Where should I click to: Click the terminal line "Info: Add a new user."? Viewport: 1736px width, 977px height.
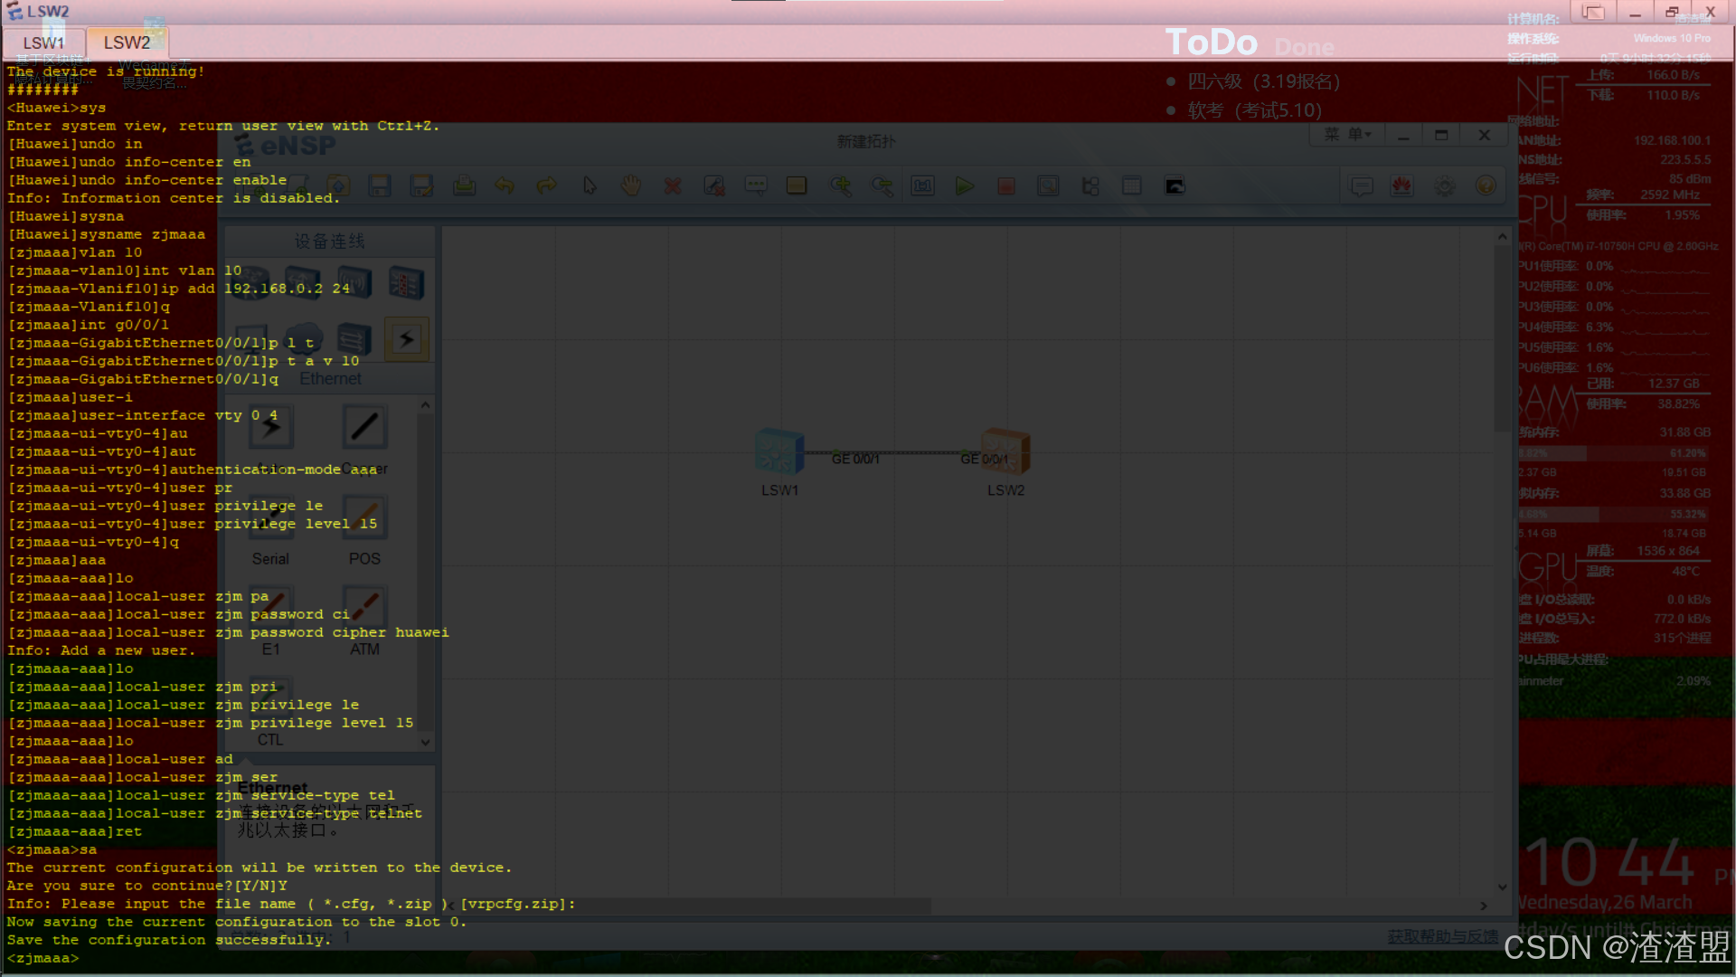(x=101, y=650)
